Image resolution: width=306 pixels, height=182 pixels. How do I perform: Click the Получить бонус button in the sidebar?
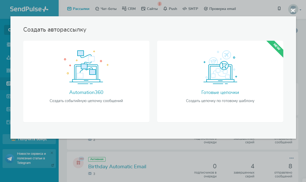click(29, 139)
